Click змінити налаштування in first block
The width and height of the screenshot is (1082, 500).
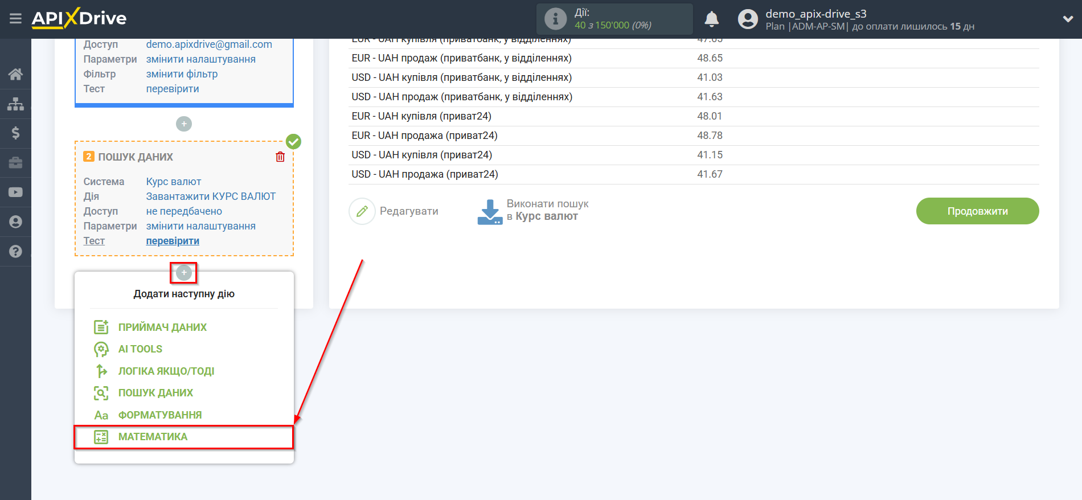click(200, 59)
